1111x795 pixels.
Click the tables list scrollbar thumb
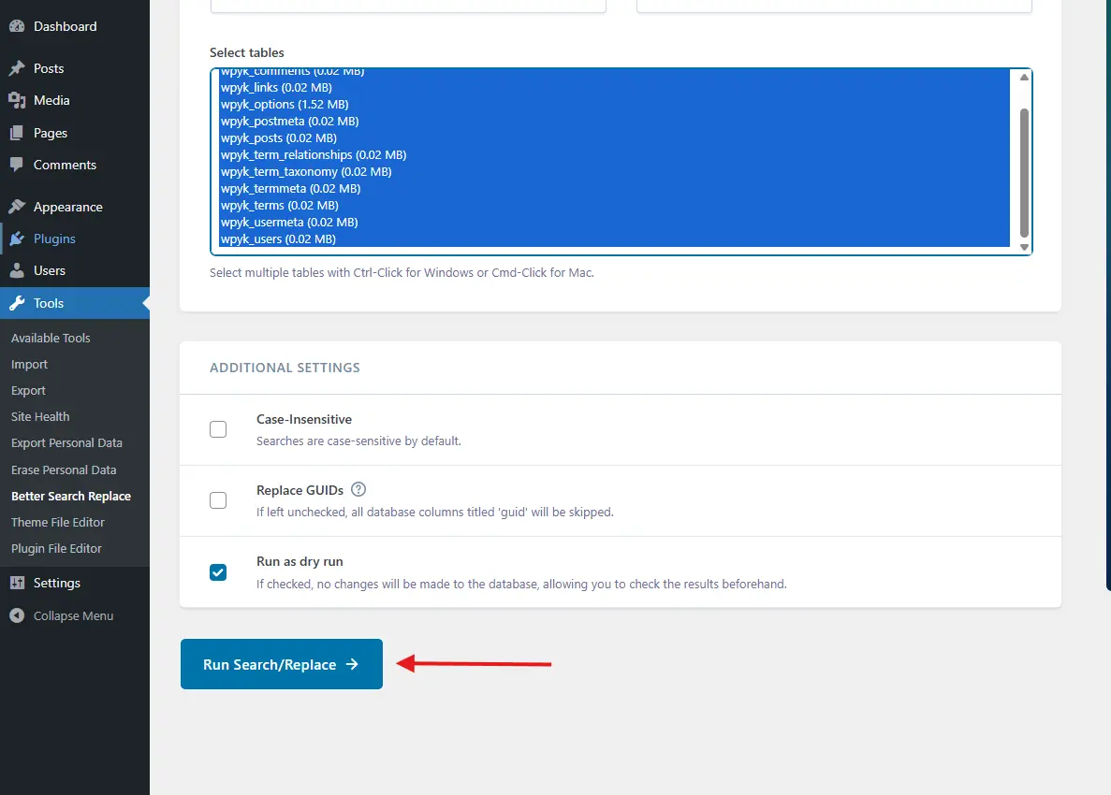pyautogui.click(x=1024, y=173)
